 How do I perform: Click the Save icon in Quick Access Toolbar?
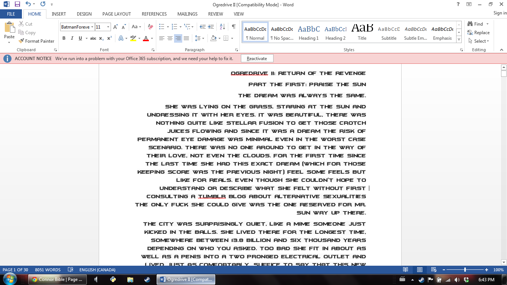click(x=17, y=4)
